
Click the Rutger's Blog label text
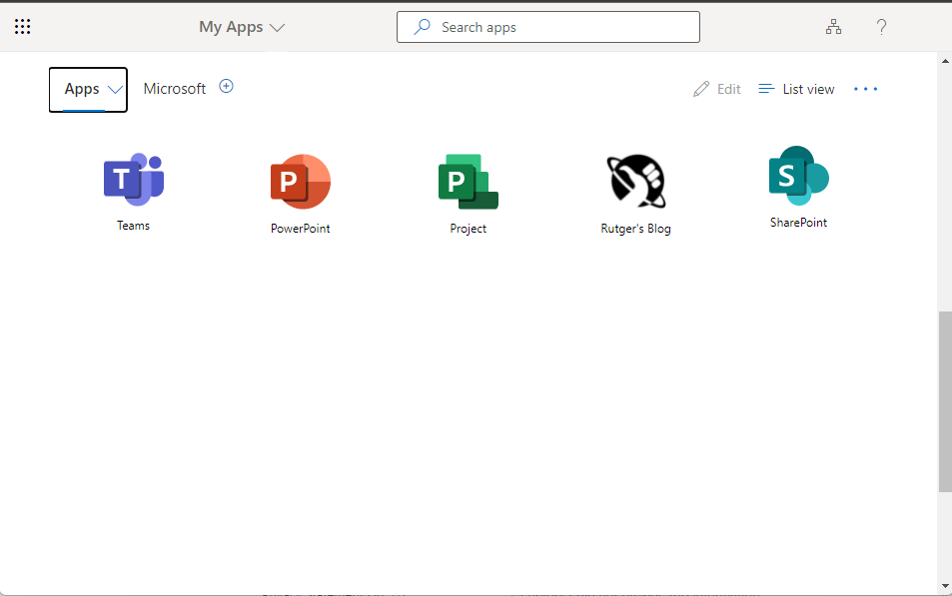(x=635, y=229)
